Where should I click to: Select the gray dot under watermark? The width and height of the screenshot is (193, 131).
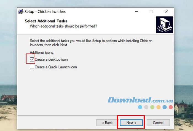(146, 107)
